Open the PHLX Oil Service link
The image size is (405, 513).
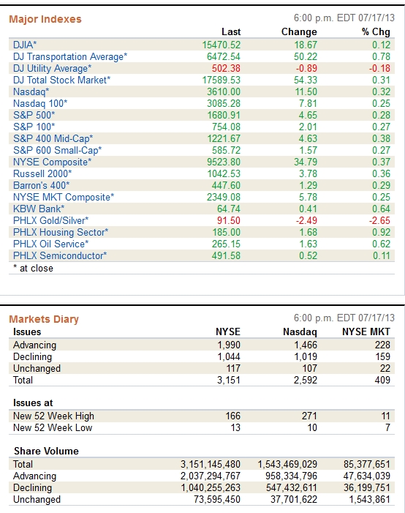(50, 244)
